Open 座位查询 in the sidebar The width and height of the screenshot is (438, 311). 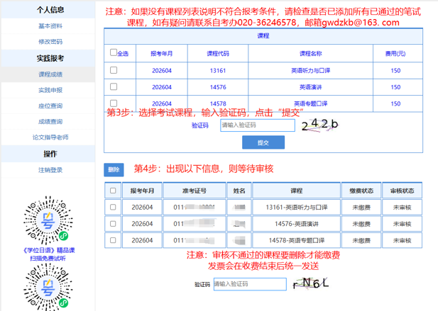point(50,106)
